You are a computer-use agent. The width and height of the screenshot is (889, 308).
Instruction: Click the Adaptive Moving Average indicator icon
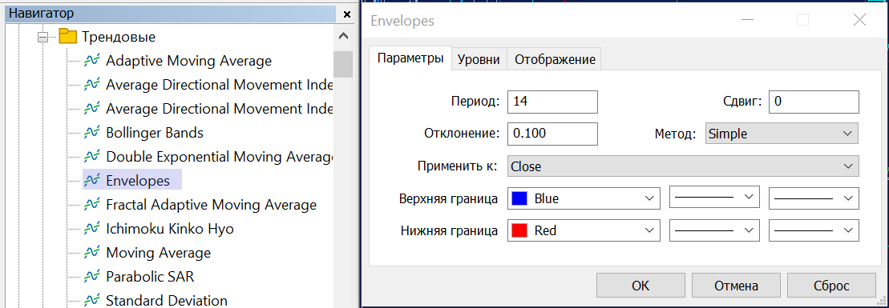pos(92,61)
